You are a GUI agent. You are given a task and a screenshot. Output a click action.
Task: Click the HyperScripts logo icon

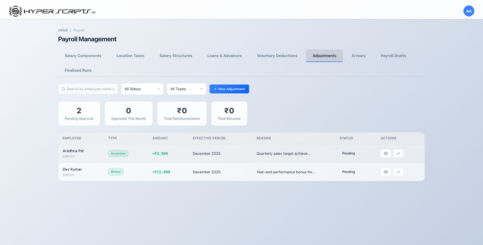[15, 11]
